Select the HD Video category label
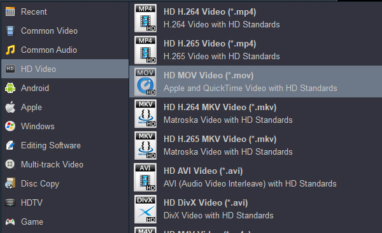The width and height of the screenshot is (382, 233). (x=38, y=69)
